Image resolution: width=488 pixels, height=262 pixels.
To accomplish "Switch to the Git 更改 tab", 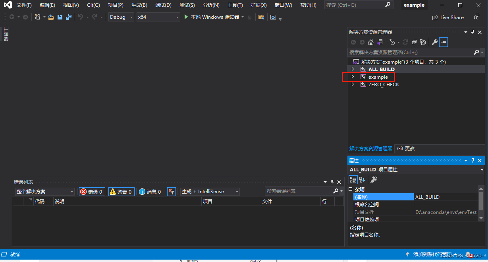I will pyautogui.click(x=405, y=148).
